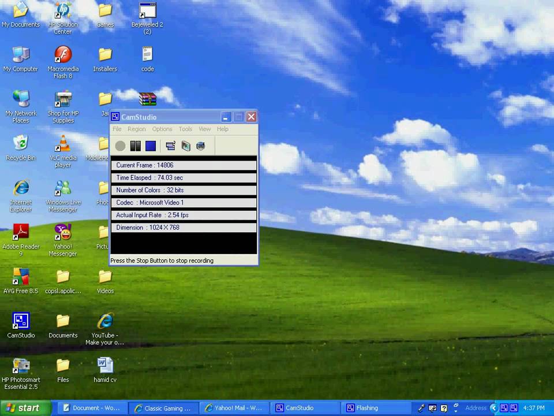Select the CamStudio desktop shortcut icon
This screenshot has width=554, height=416.
21,325
